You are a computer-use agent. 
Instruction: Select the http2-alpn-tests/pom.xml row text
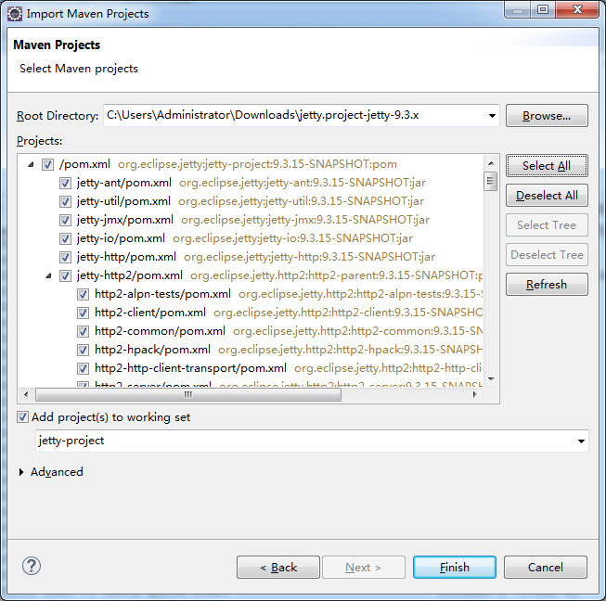coord(162,294)
